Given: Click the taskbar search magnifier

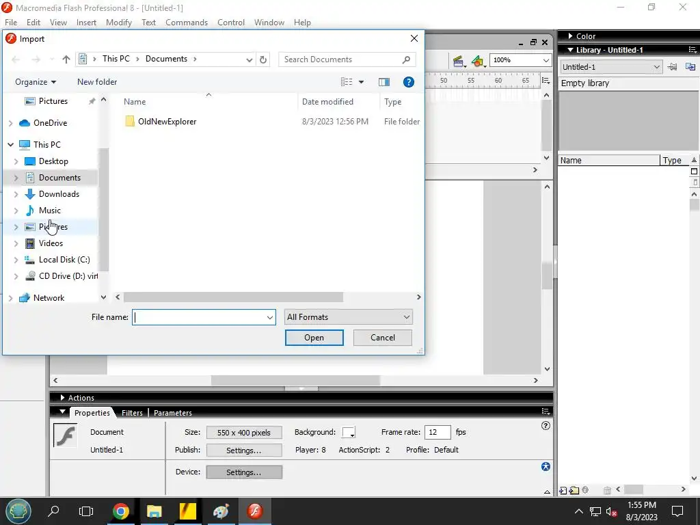Looking at the screenshot, I should (53, 511).
